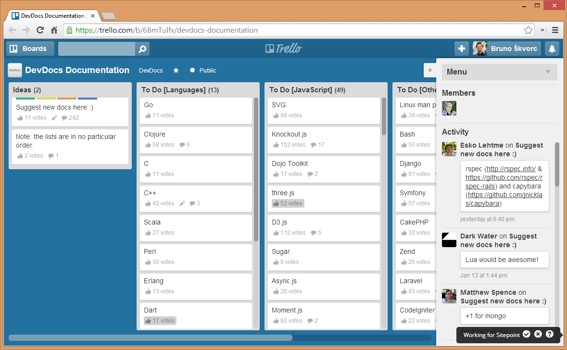The image size is (567, 350).
Task: Open the Sugar card
Action: (324, 257)
